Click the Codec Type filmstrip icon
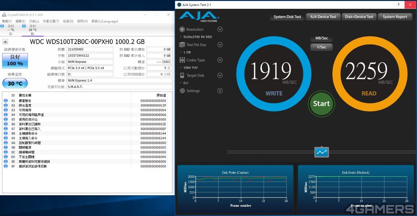Viewport: 417px width, 216px height. [x=182, y=60]
